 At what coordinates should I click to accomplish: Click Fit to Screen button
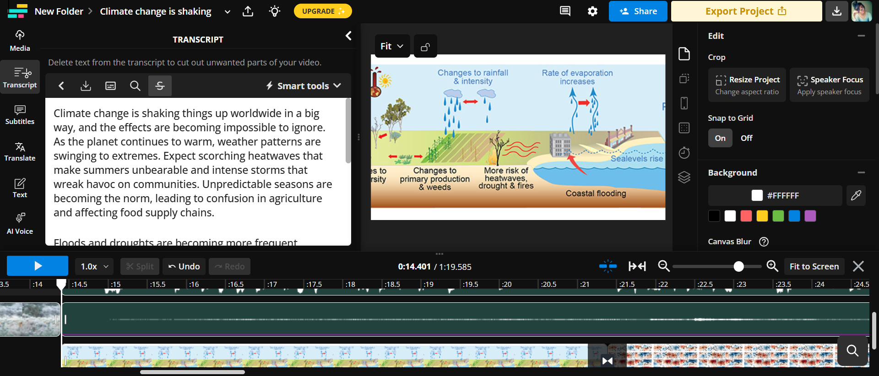[814, 266]
